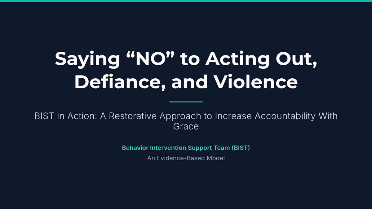Click the short teal divider under the title
372x209 pixels.
pos(186,102)
